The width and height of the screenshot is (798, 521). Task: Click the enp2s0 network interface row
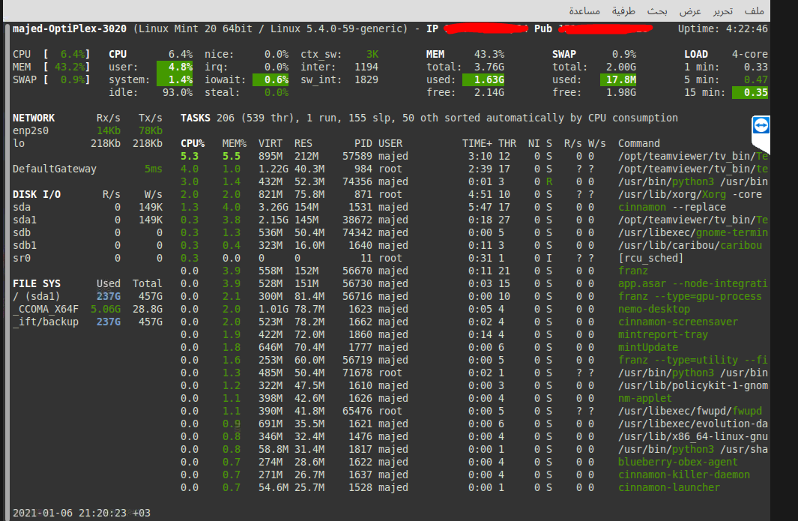click(x=88, y=131)
